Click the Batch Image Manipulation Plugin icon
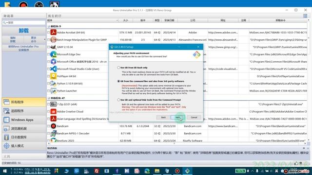Image resolution: width=312 pixels, height=175 pixels. (x=53, y=40)
